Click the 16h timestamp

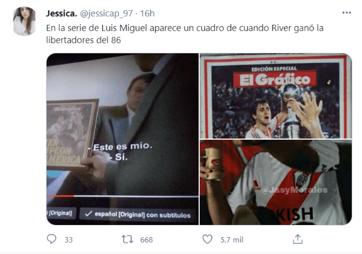click(147, 13)
